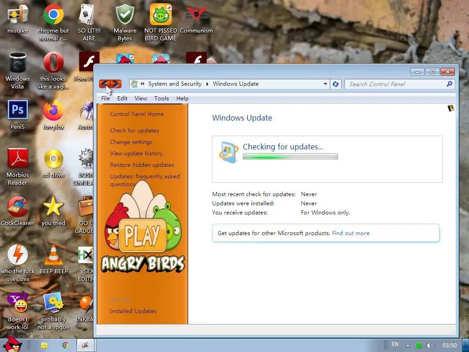Image resolution: width=469 pixels, height=352 pixels.
Task: Select the CCleaner brush desktop icon
Action: coord(17,211)
